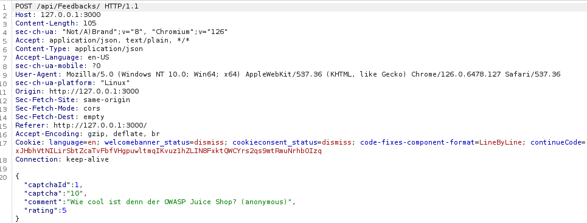587x223 pixels.
Task: Click the sec-ch-ua-mobile ?0 line
Action: pos(58,66)
